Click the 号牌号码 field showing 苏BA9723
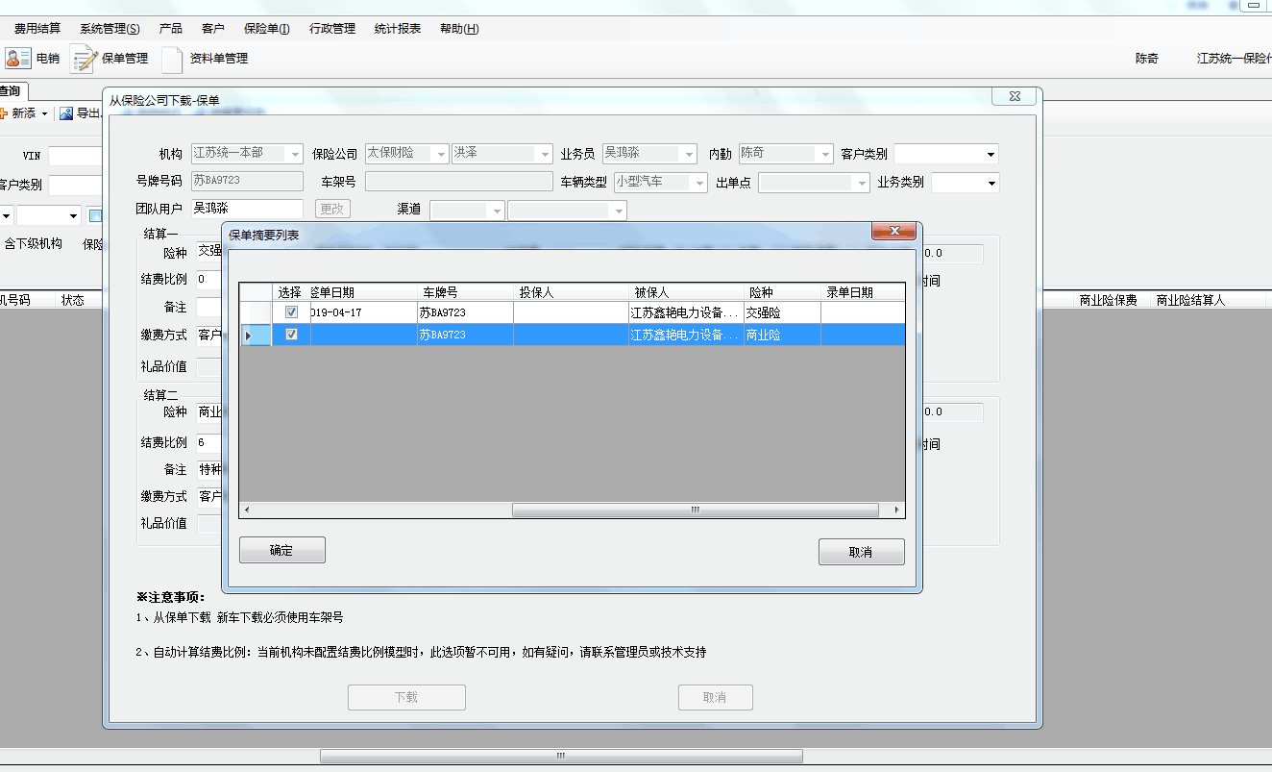The image size is (1272, 772). [247, 181]
